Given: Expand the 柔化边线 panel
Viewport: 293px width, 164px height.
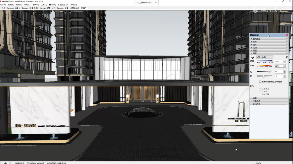Looking at the screenshot, I should [x=251, y=104].
